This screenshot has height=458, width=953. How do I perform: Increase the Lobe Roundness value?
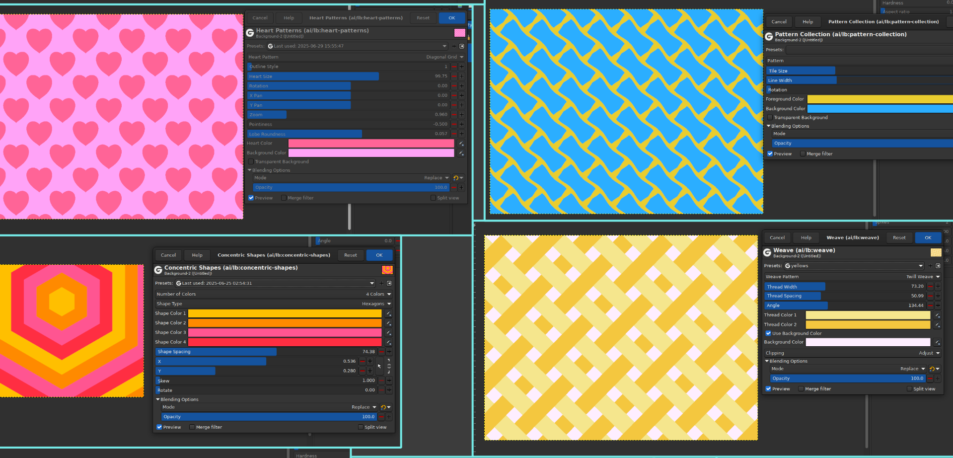(461, 134)
